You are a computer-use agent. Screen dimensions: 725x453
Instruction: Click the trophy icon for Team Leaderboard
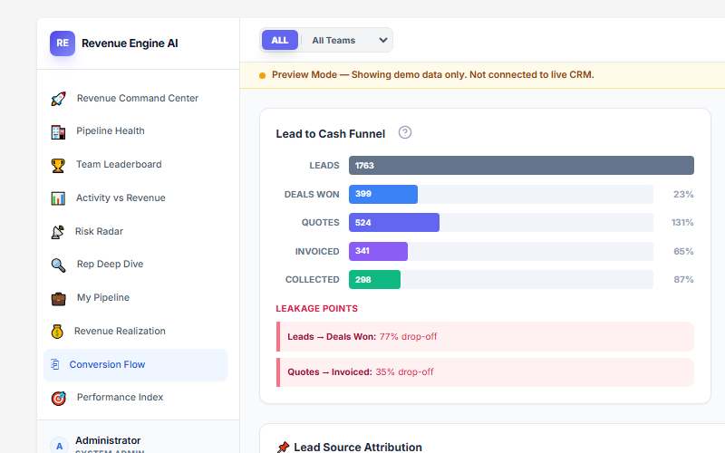[x=58, y=165]
